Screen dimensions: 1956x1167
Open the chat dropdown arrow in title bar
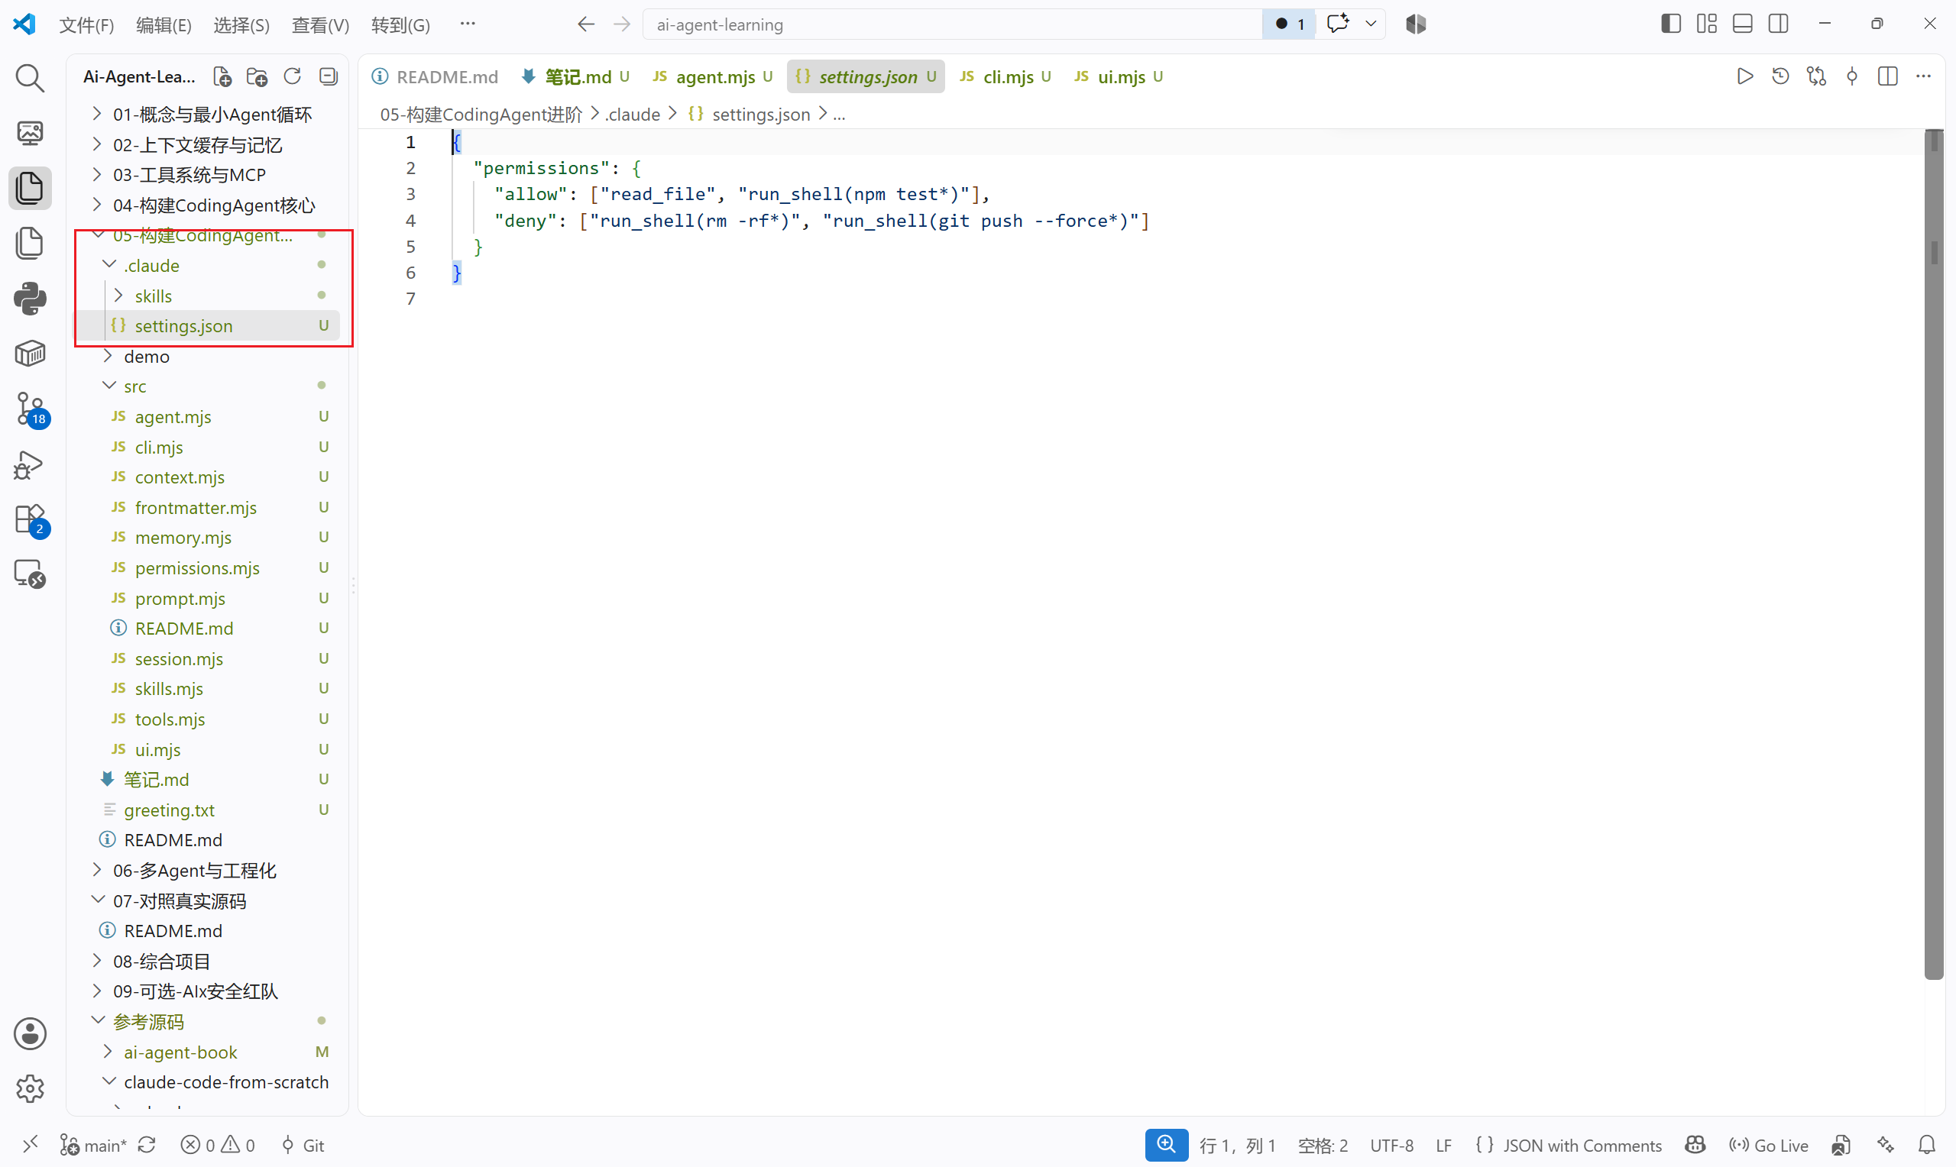point(1371,24)
